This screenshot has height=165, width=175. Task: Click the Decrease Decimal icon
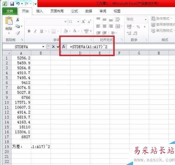click(x=135, y=33)
